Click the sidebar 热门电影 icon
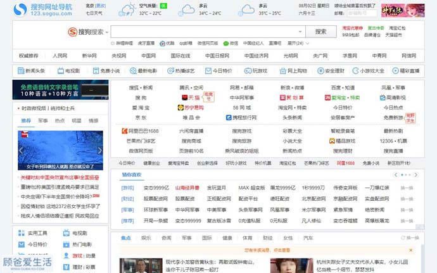This screenshot has width=437, height=273. [x=66, y=244]
